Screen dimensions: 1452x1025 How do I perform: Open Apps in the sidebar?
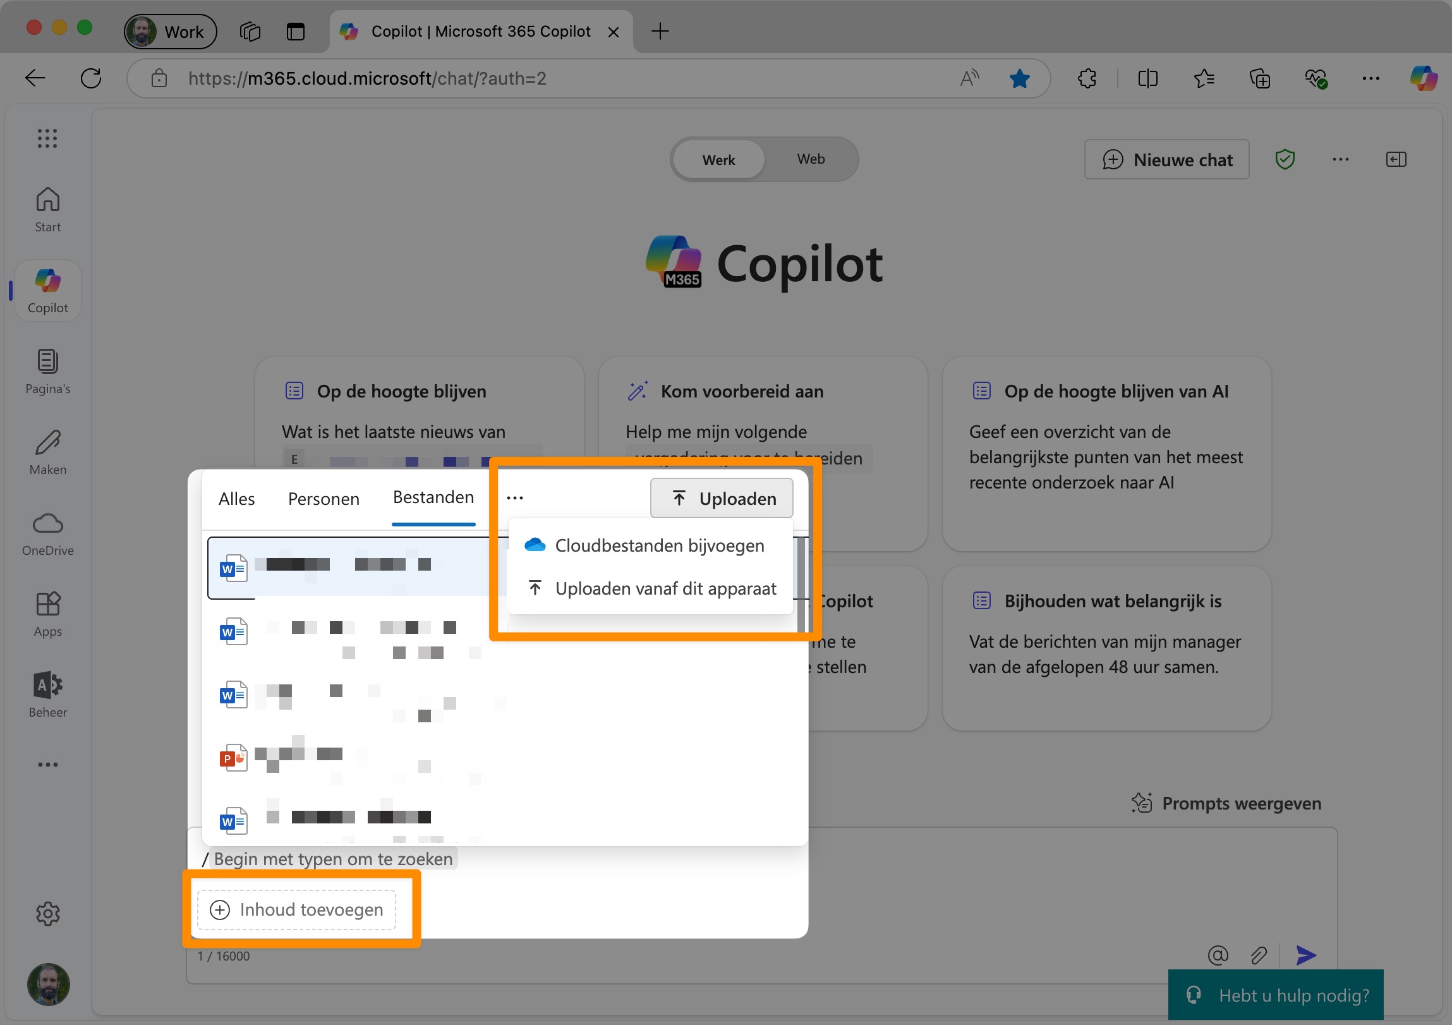pos(47,615)
